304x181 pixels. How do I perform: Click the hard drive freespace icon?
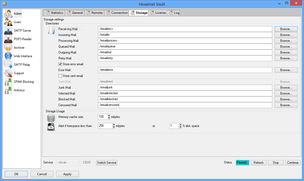51,127
